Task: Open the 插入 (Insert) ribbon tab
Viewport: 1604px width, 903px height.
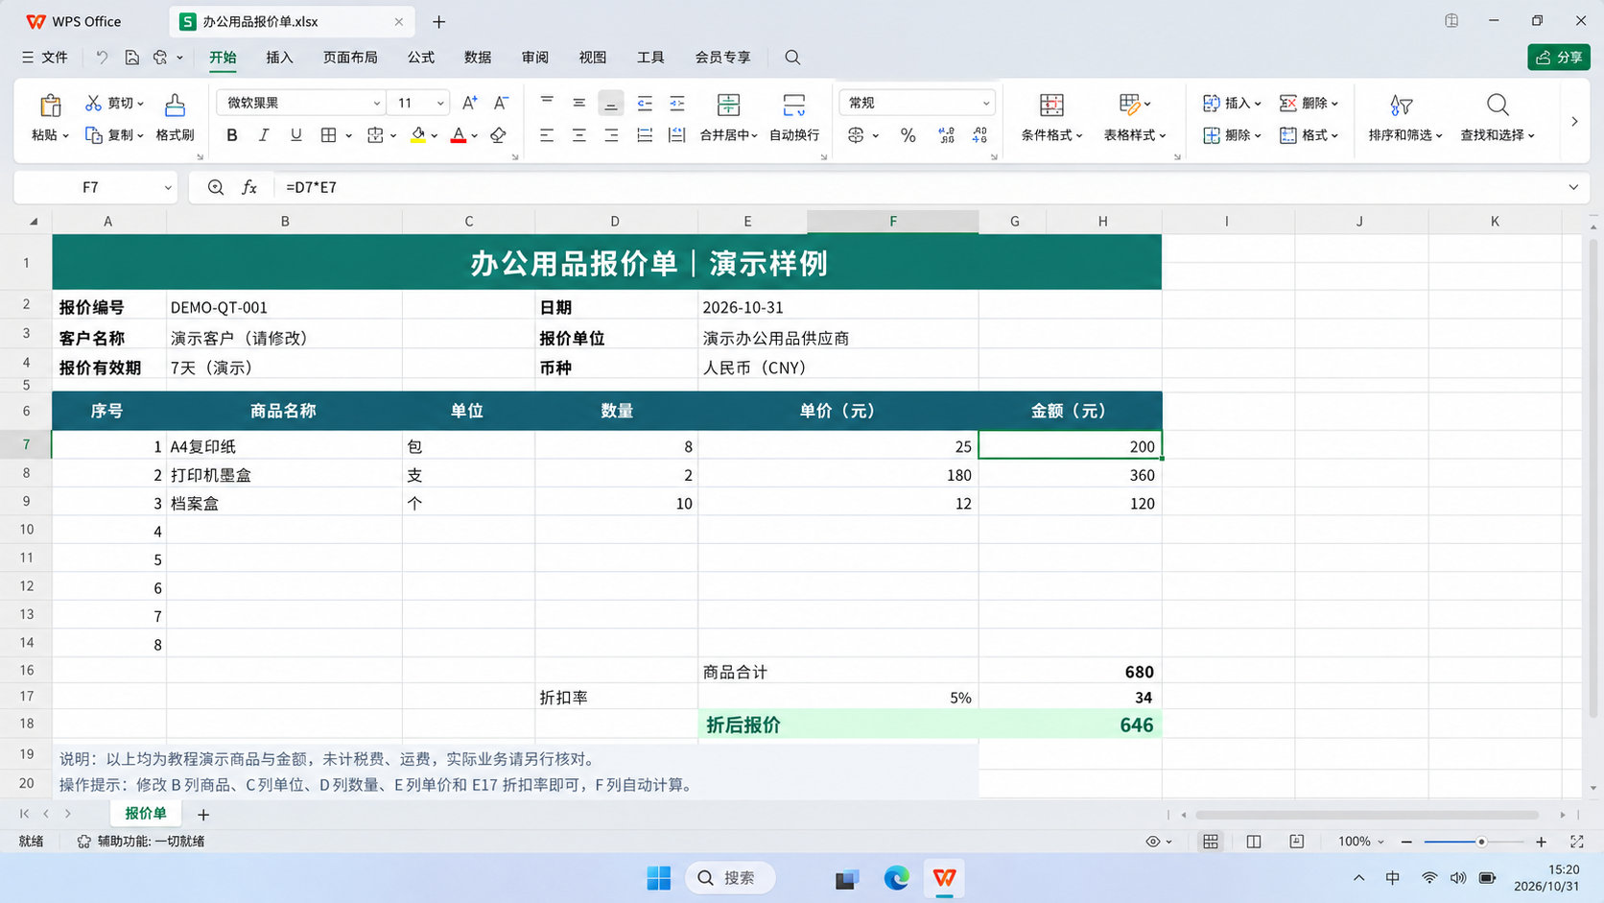Action: pyautogui.click(x=279, y=58)
